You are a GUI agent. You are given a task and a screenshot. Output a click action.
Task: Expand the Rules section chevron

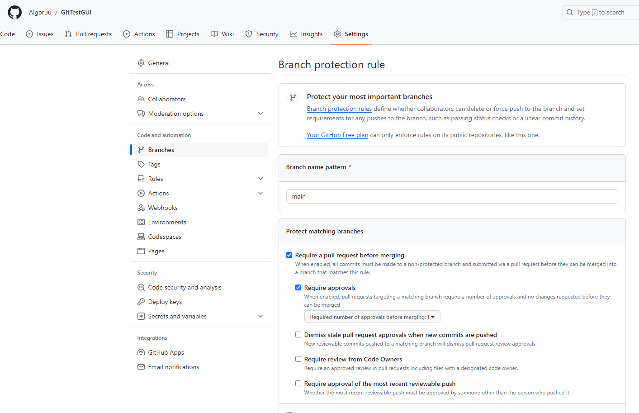pyautogui.click(x=260, y=179)
